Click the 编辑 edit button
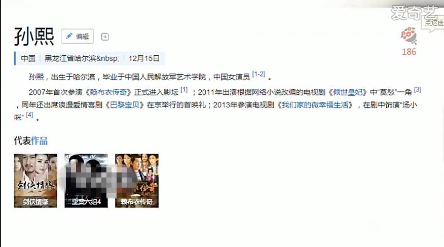444x247 pixels. 77,36
